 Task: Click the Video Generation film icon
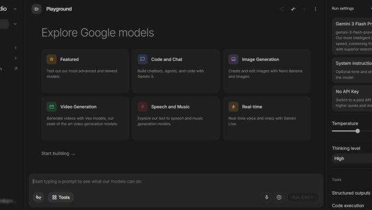51,107
